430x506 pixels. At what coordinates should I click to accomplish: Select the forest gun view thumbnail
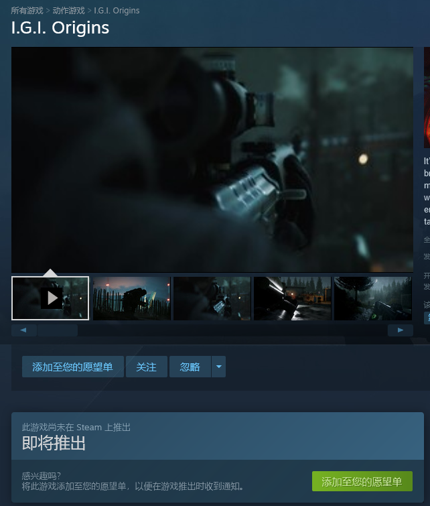point(372,298)
